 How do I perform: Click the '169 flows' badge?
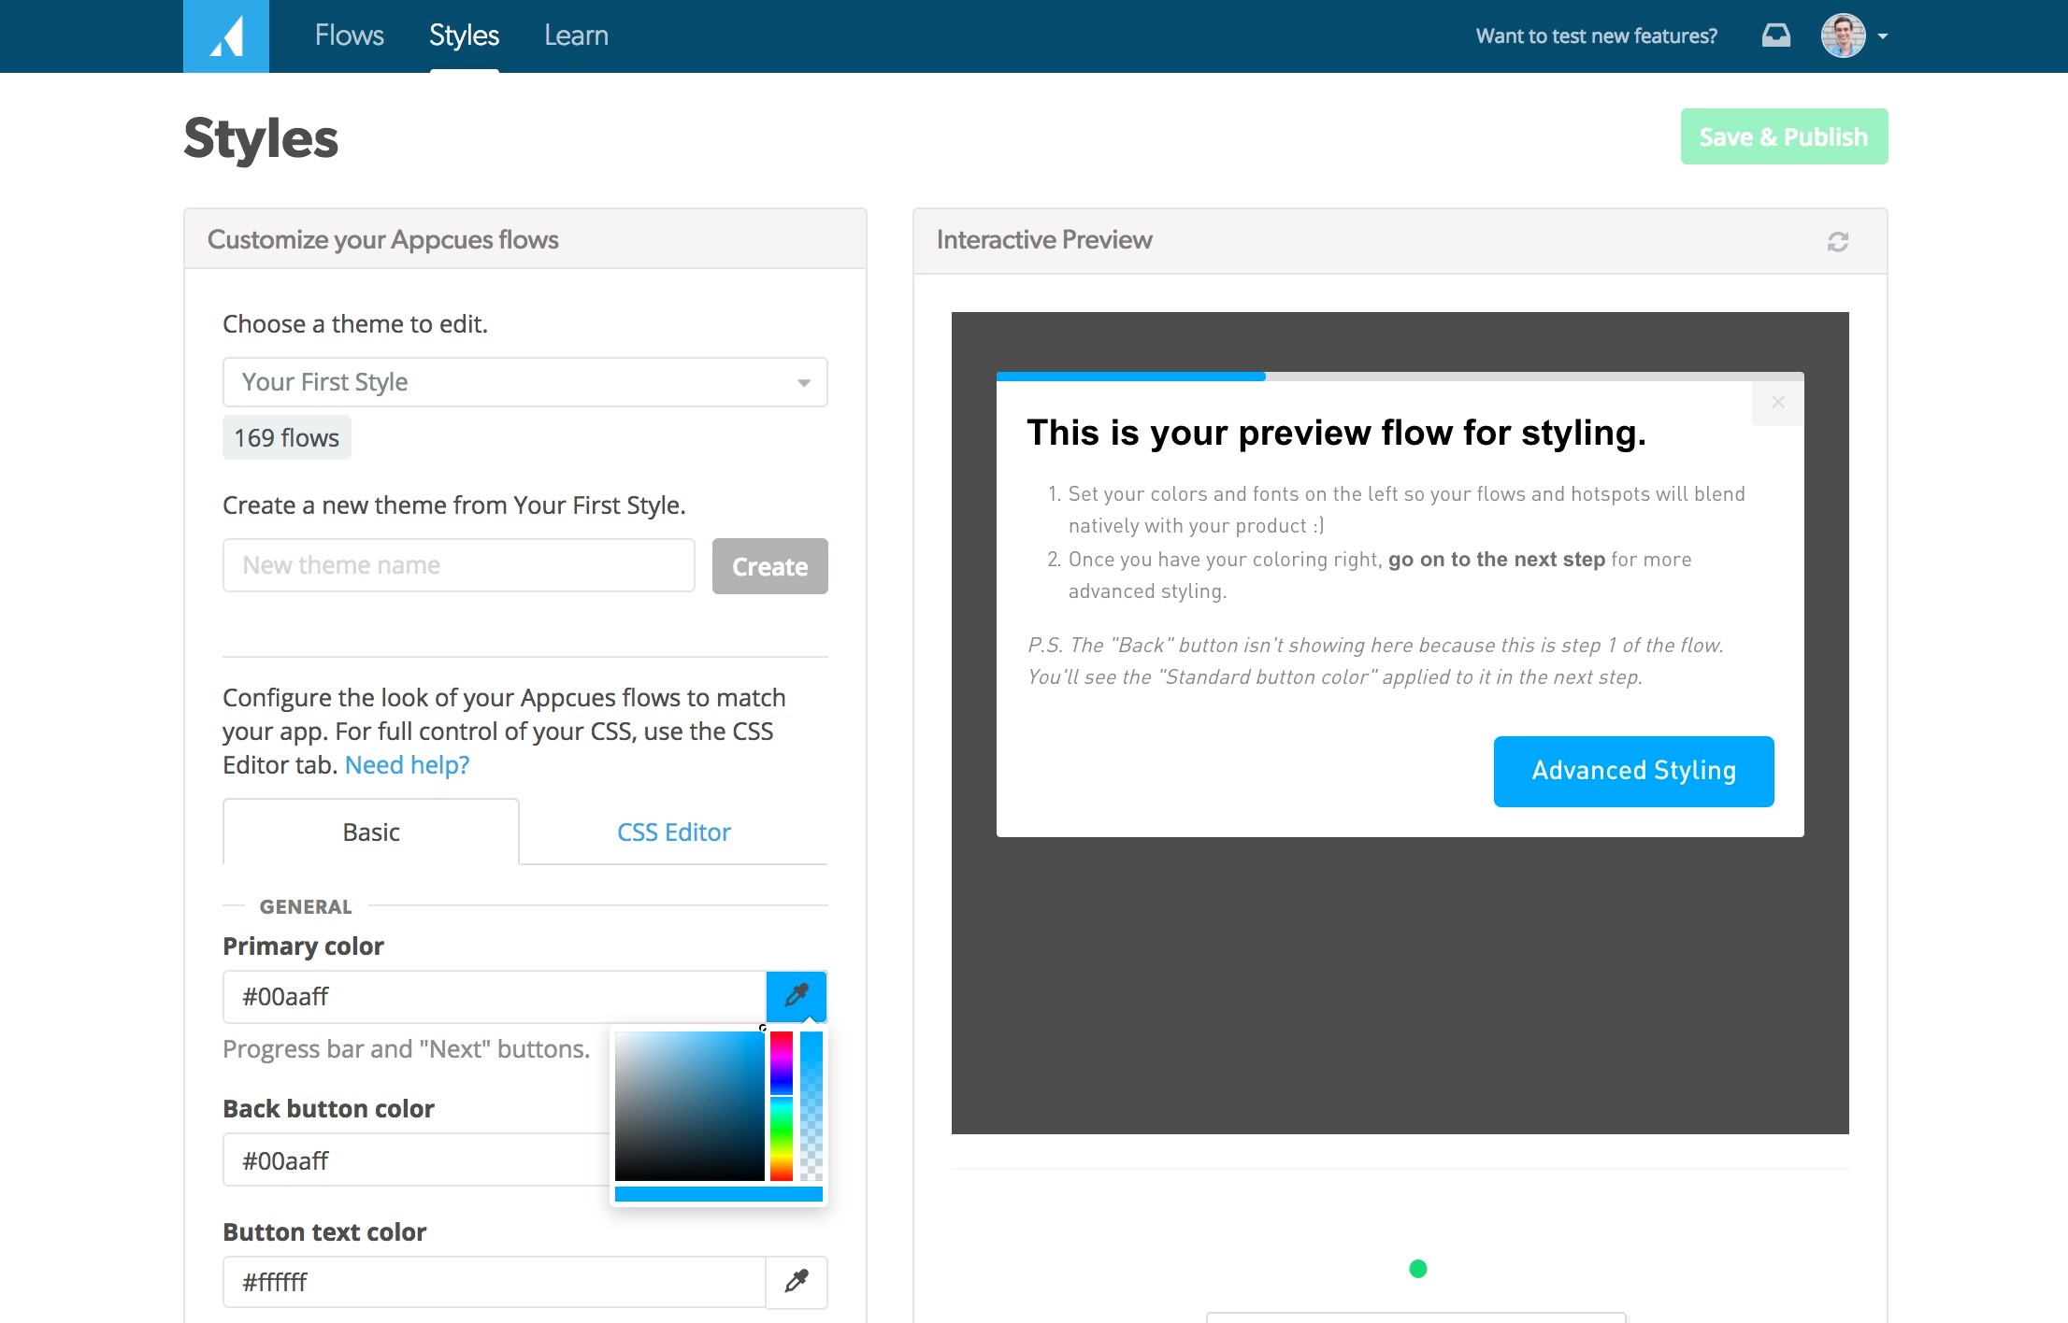(x=286, y=436)
